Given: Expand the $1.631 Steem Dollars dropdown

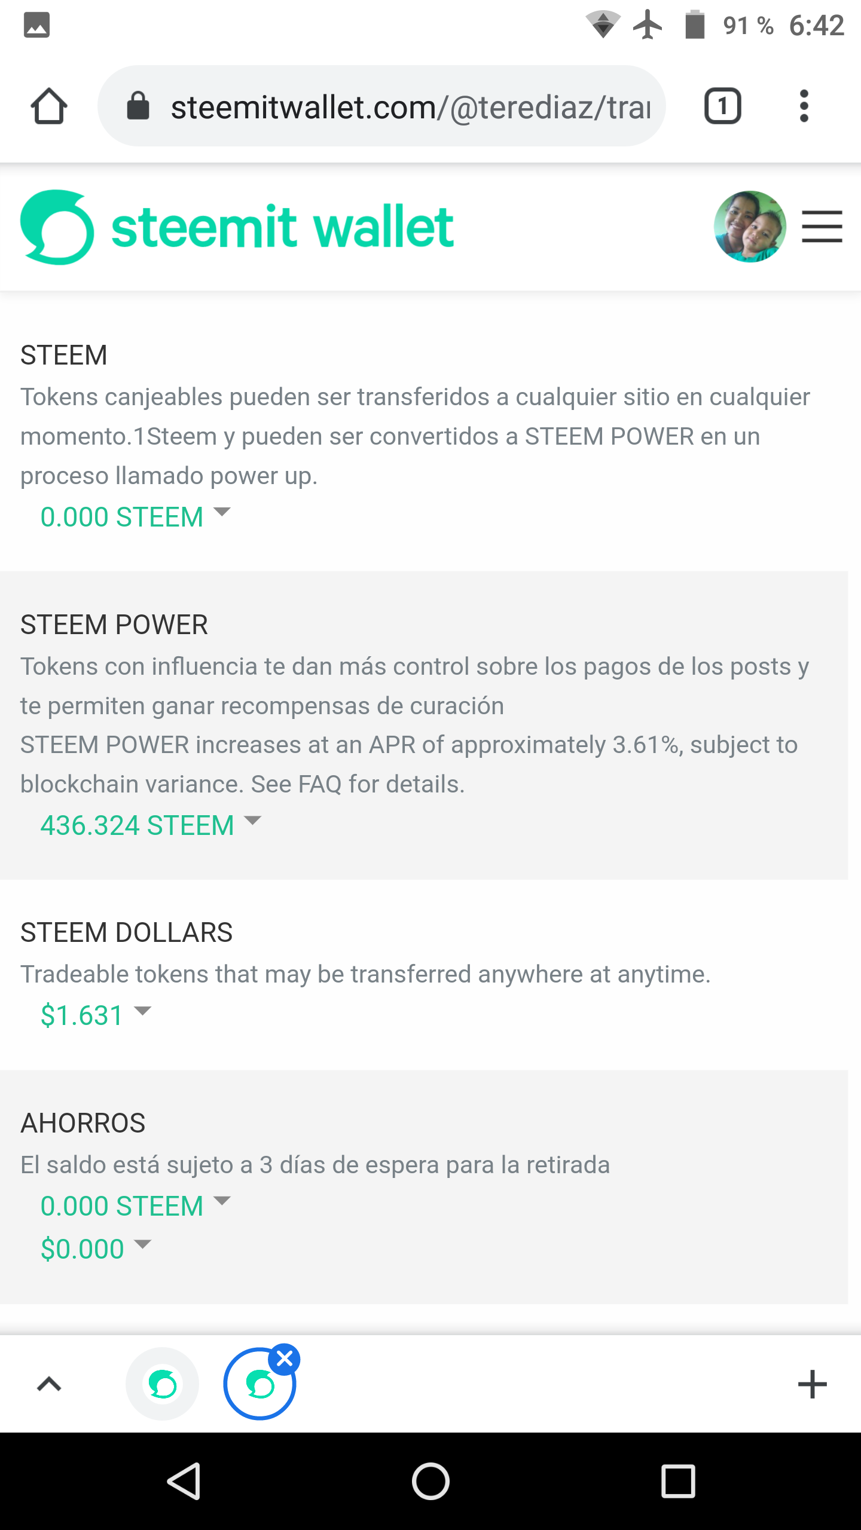Looking at the screenshot, I should (96, 1015).
